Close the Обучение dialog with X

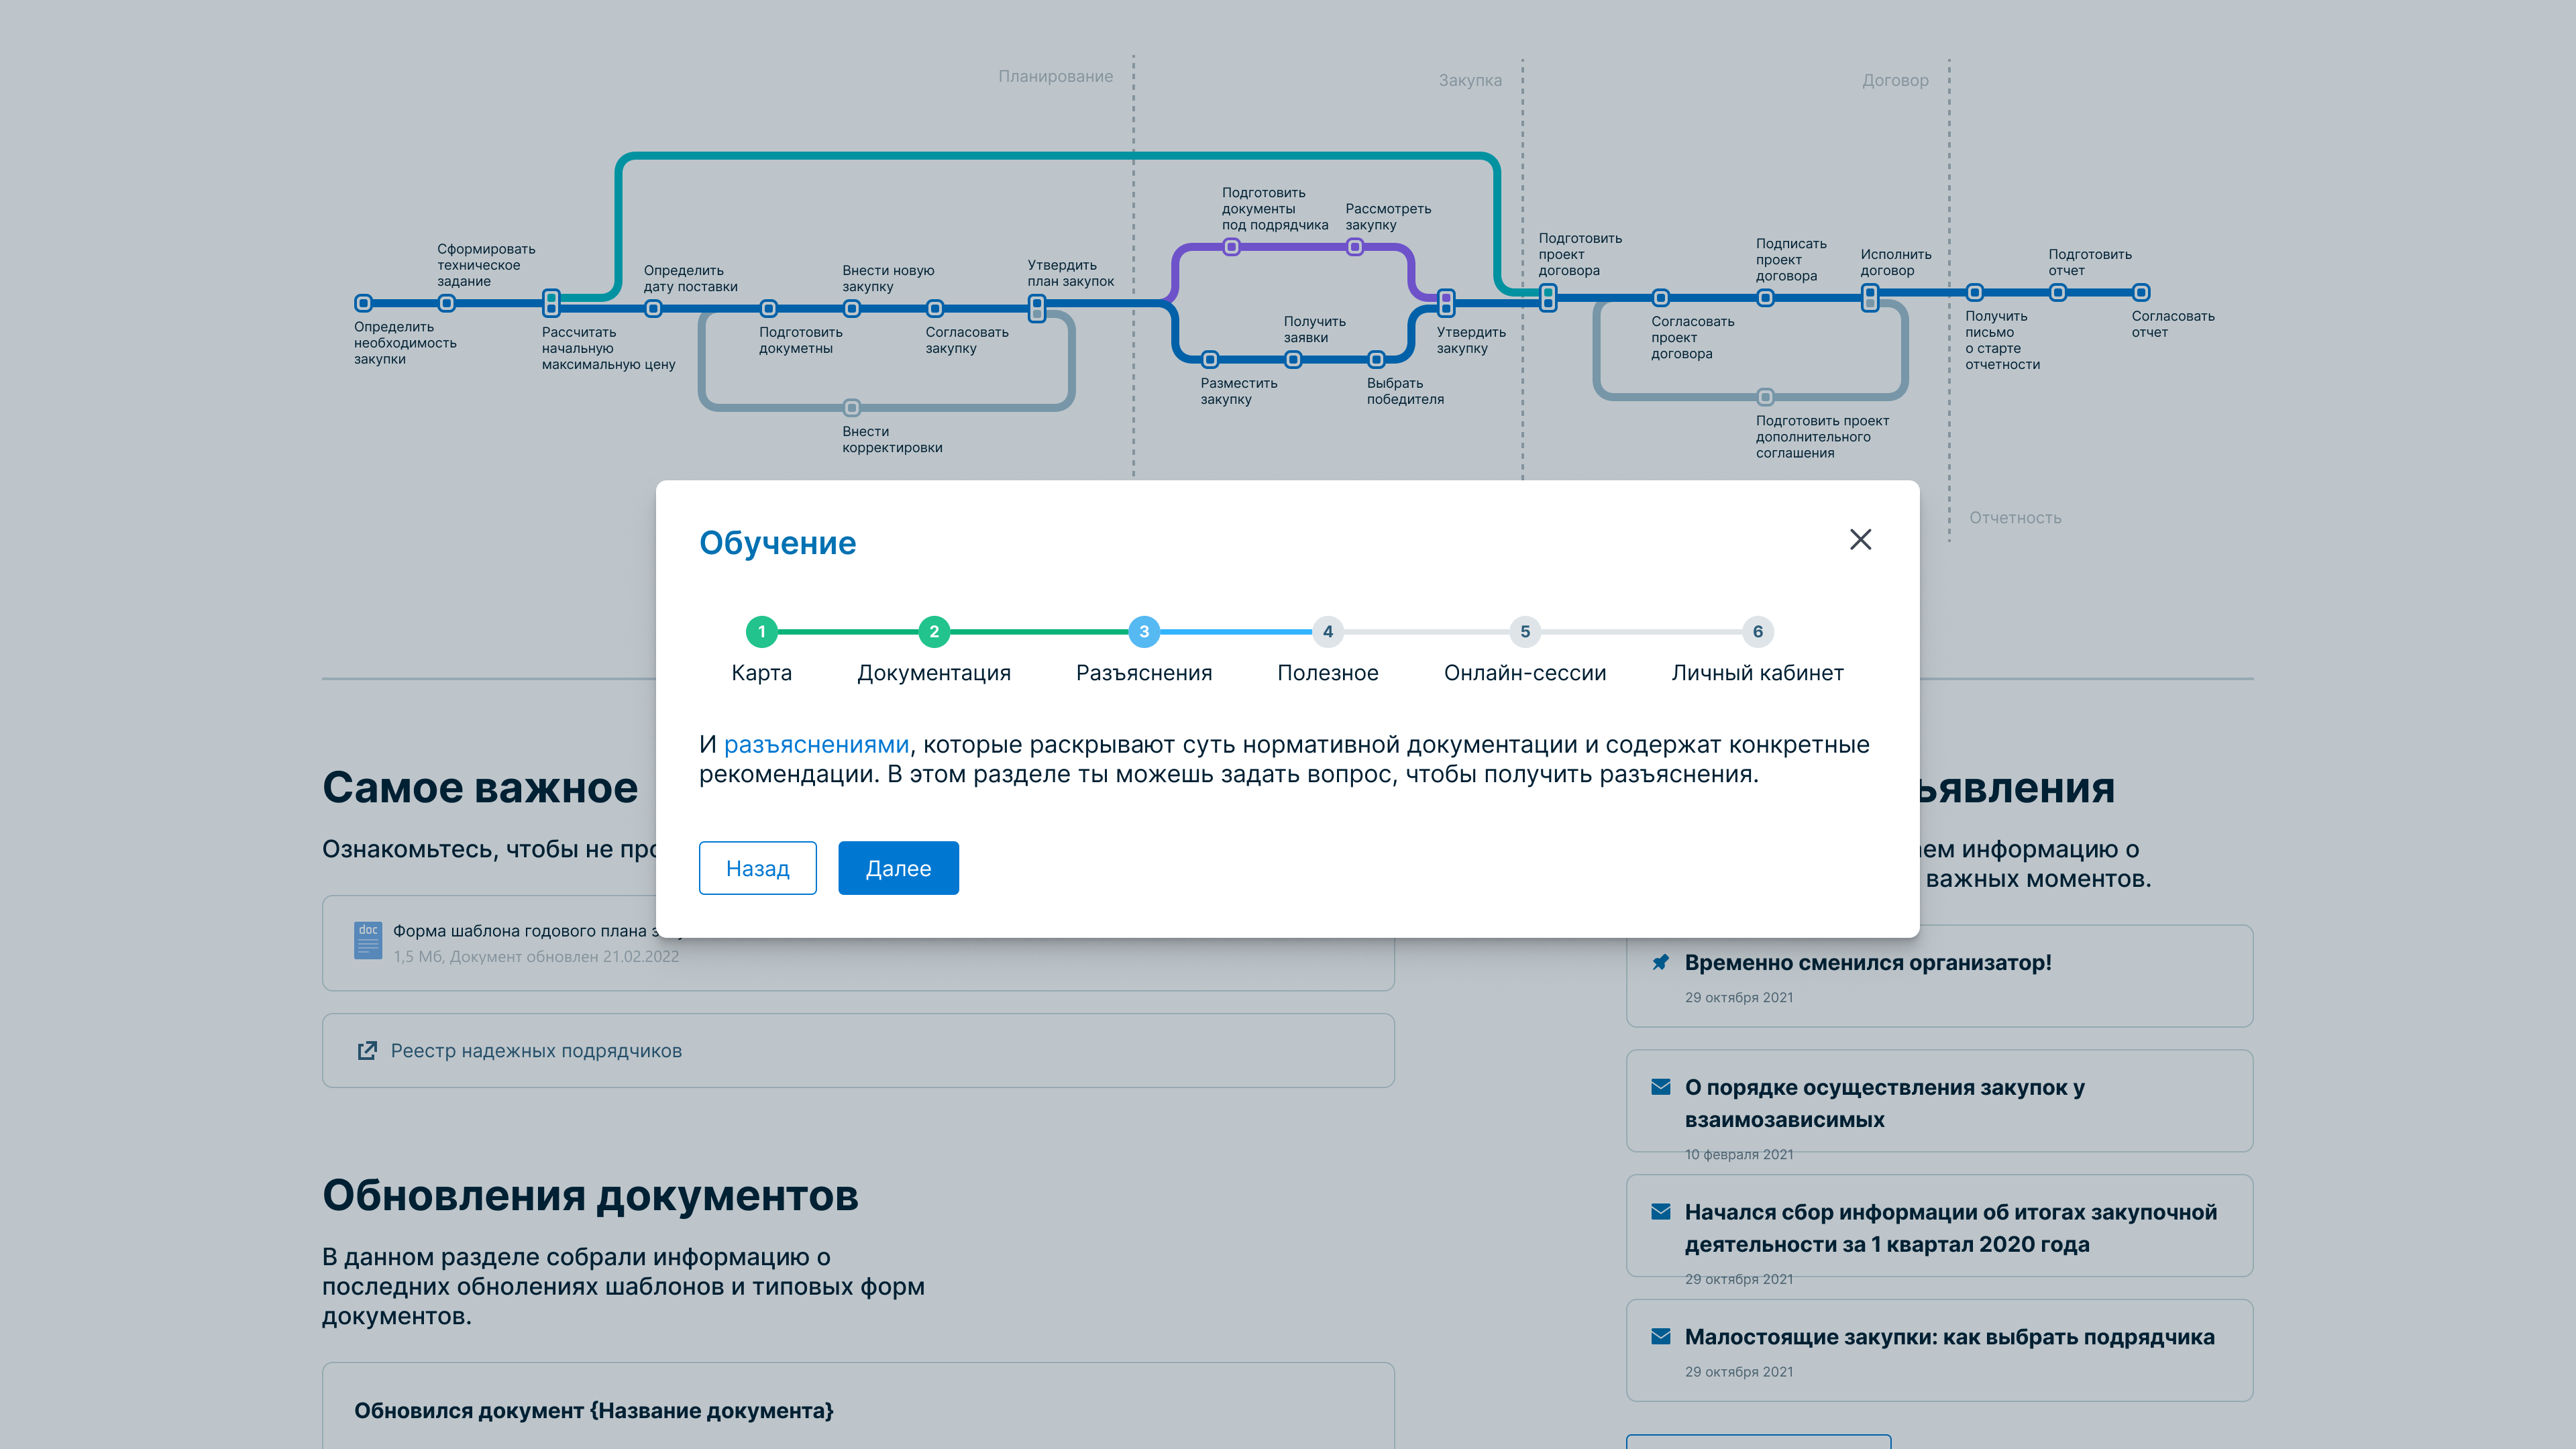1860,540
